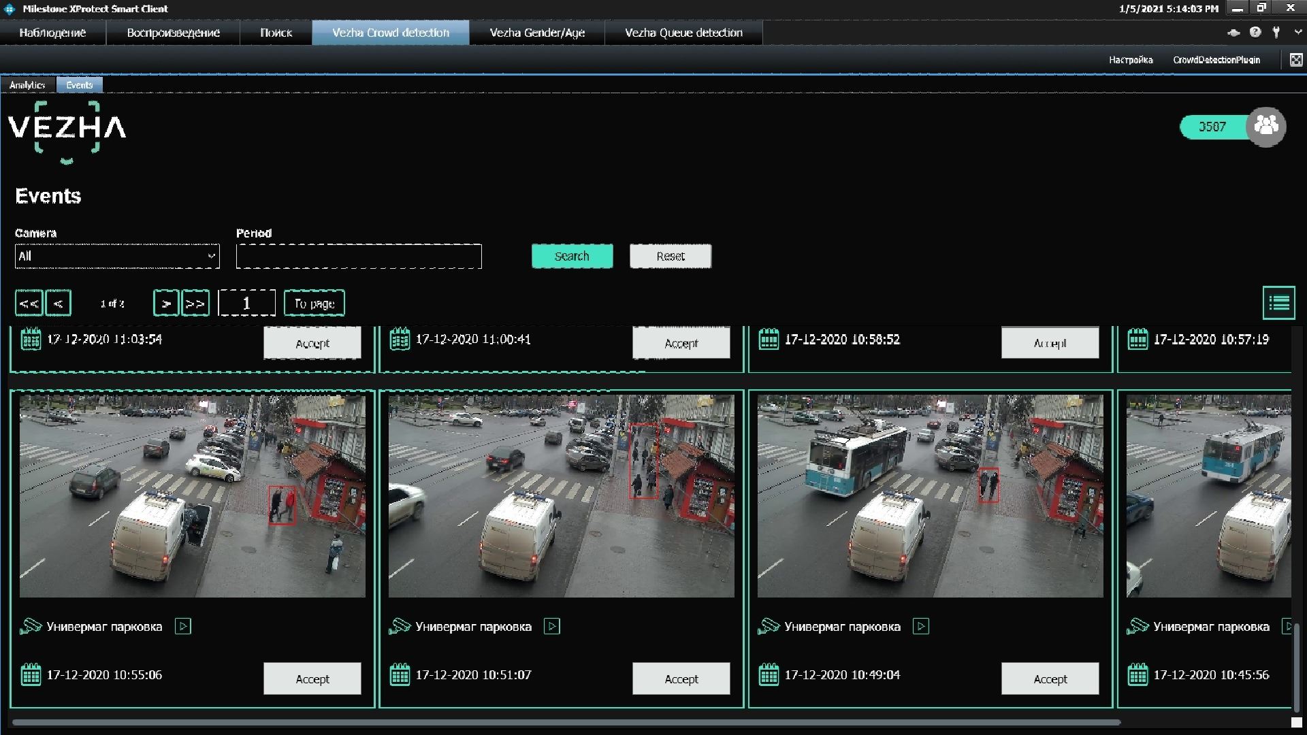Play video for the 10:51:07 event
This screenshot has width=1307, height=735.
click(552, 626)
